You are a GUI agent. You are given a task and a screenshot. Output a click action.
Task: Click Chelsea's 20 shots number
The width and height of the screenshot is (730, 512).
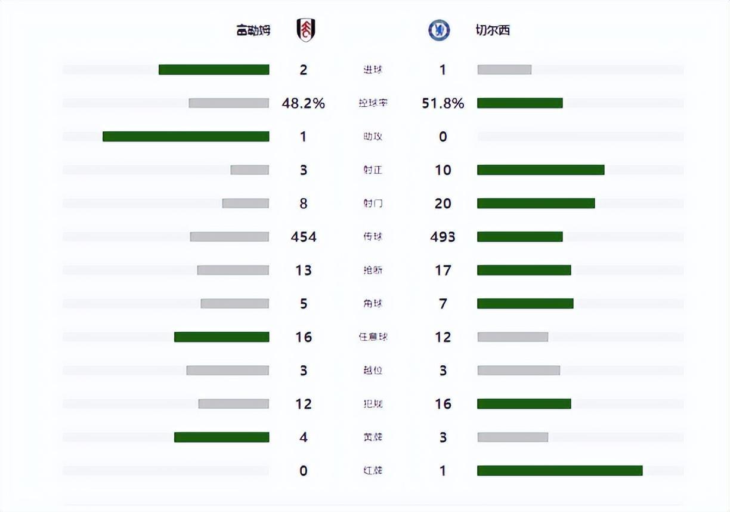443,203
